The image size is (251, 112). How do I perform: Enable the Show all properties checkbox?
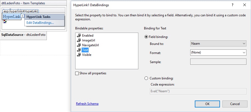77,73
